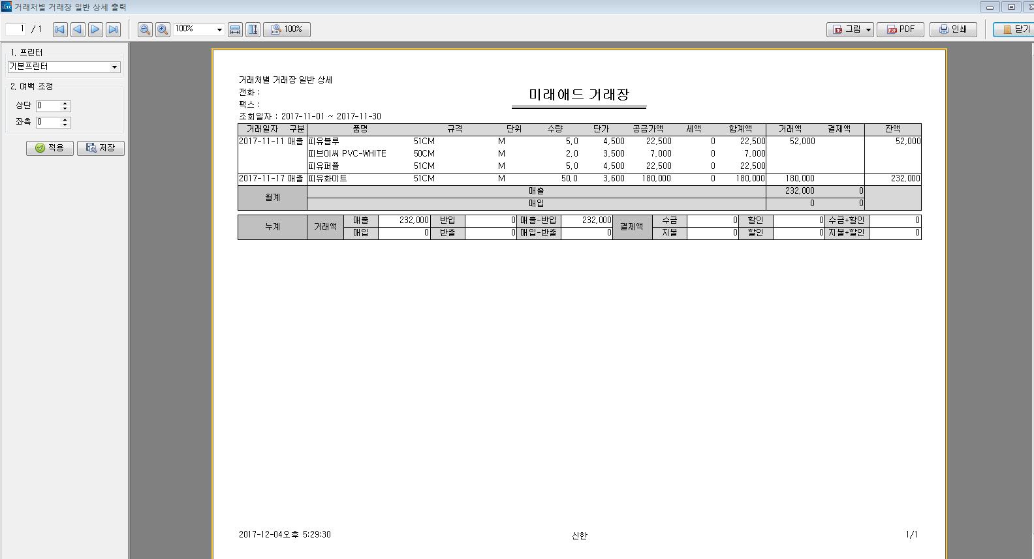Apply margins with the 적용 button

point(50,148)
